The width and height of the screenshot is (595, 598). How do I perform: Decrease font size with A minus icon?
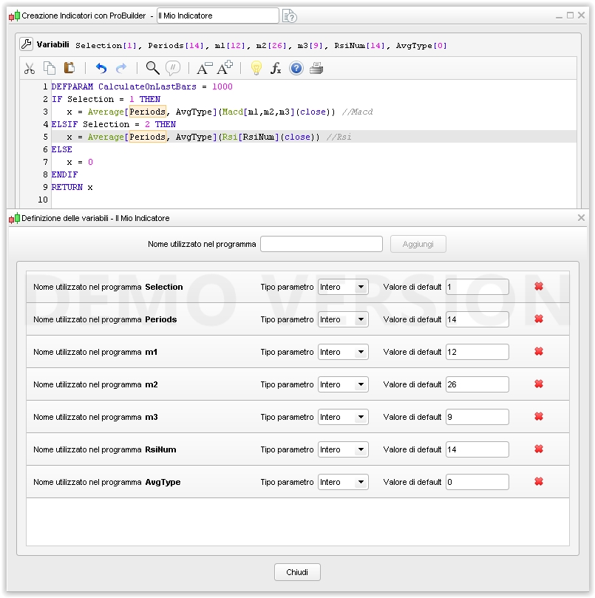tap(205, 68)
